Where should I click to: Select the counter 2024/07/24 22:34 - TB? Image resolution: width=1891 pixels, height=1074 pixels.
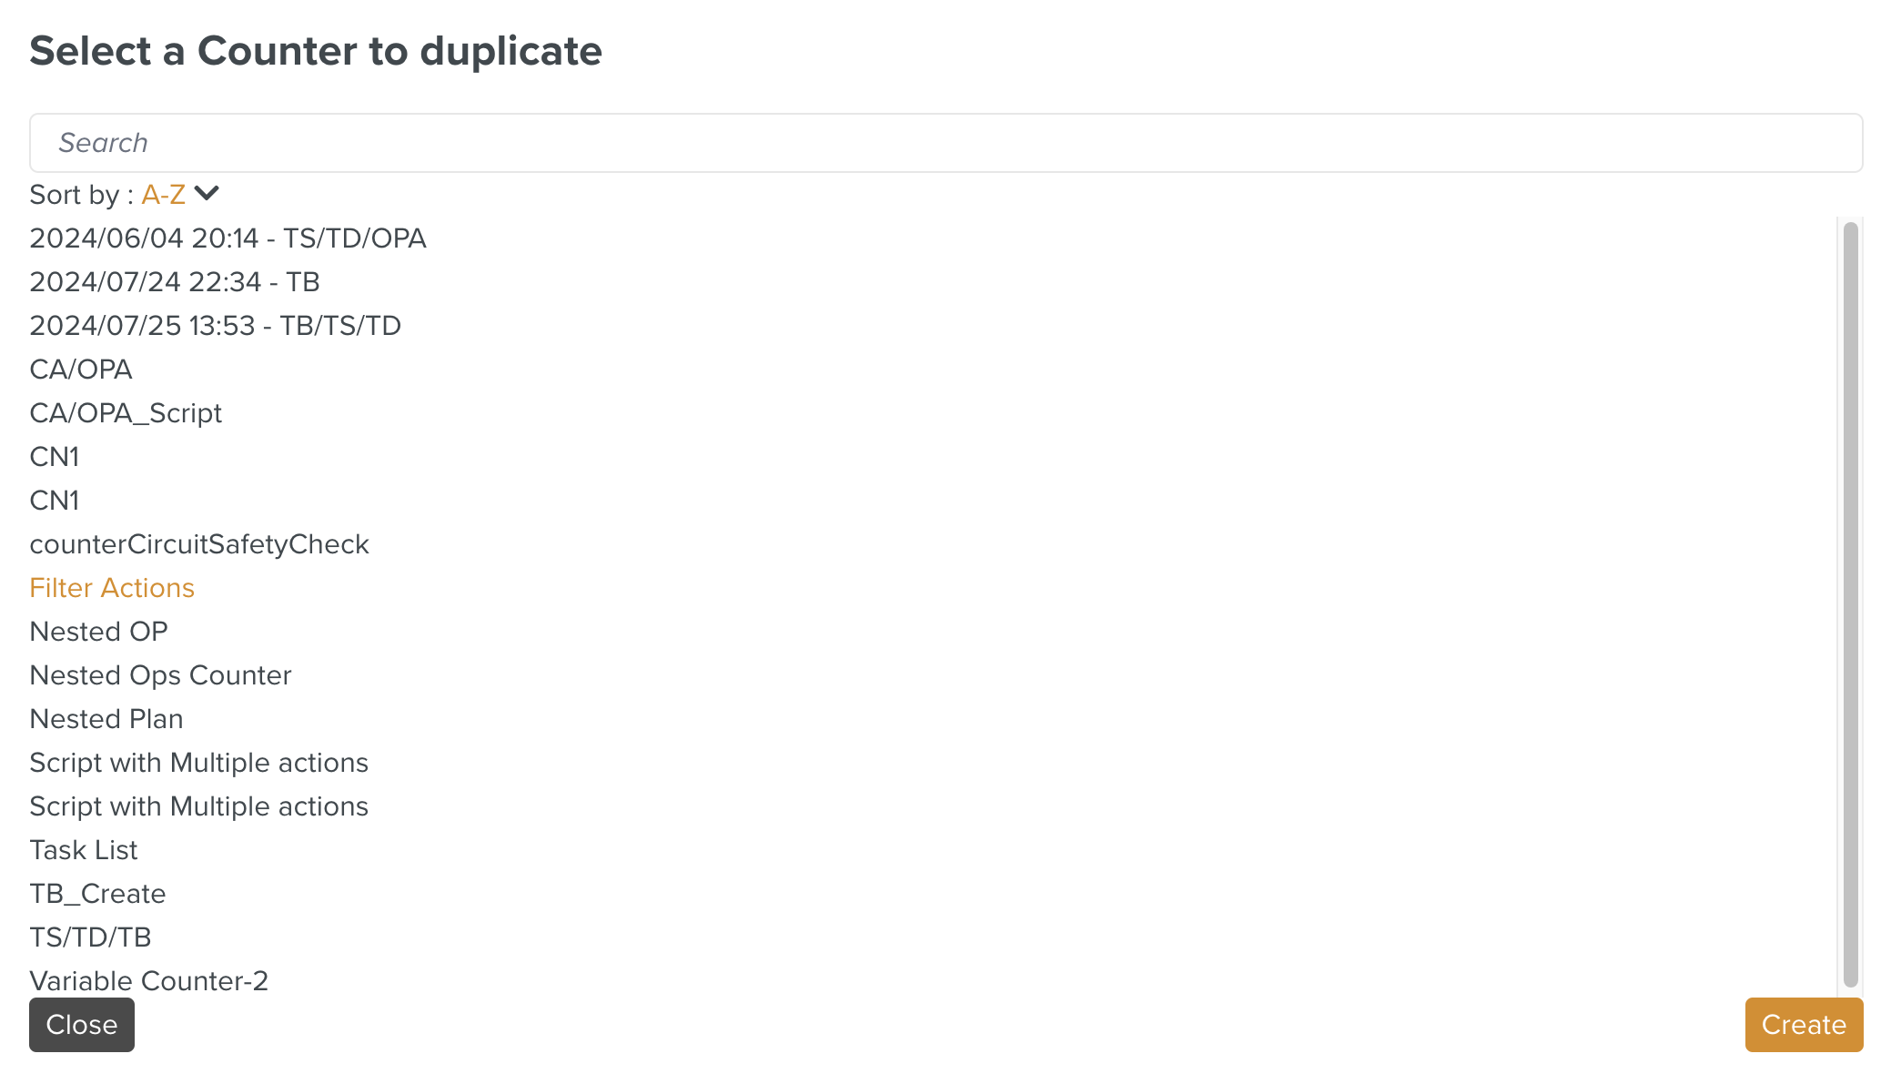[175, 282]
